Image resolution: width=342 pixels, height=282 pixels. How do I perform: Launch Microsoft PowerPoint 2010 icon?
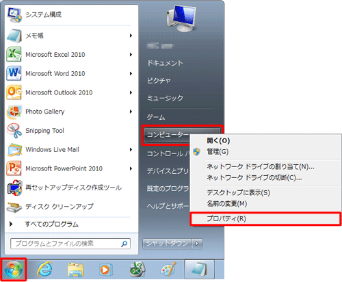click(x=14, y=168)
